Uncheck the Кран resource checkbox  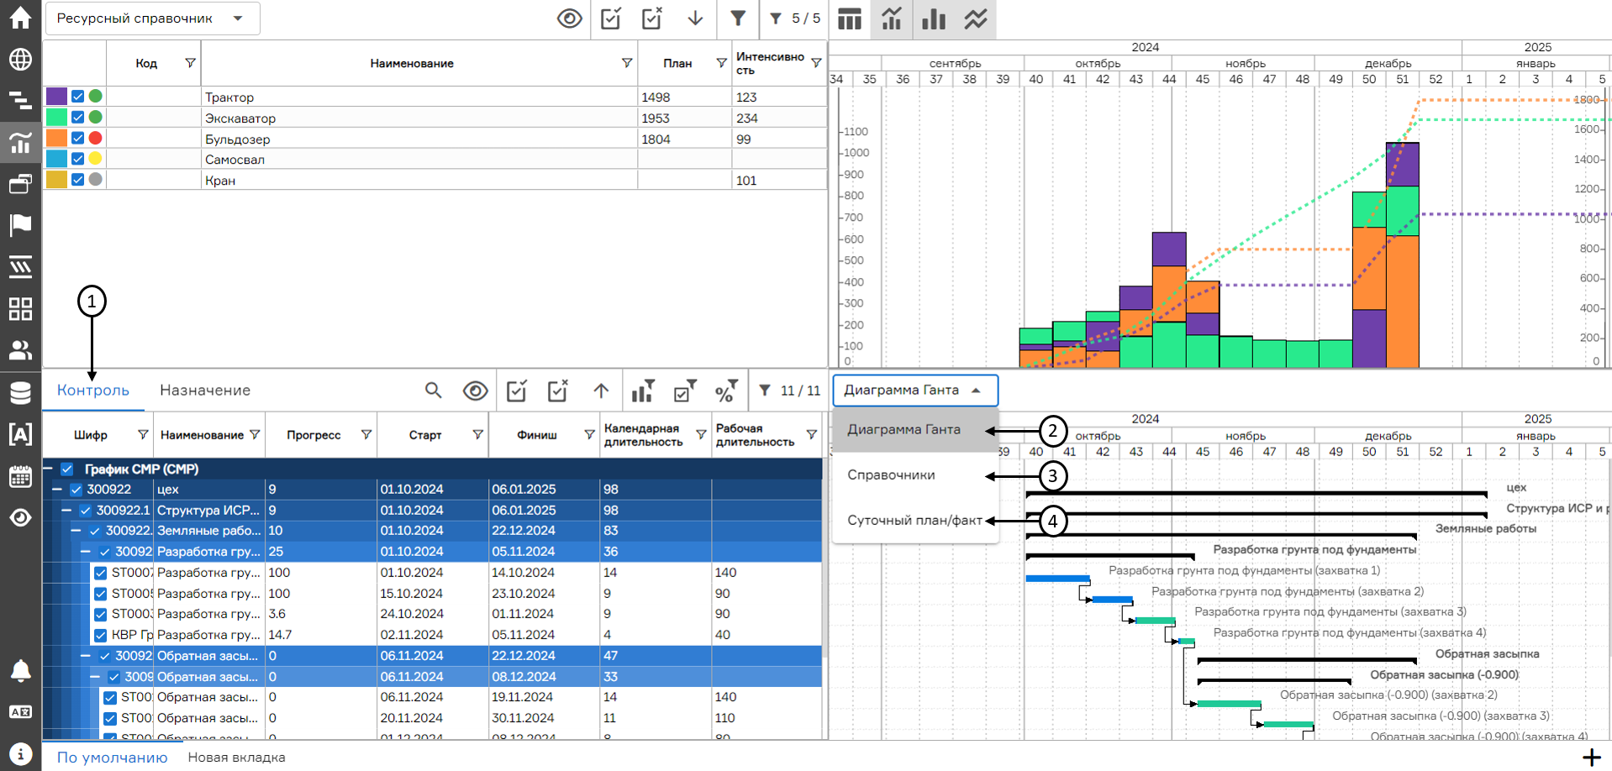(77, 179)
